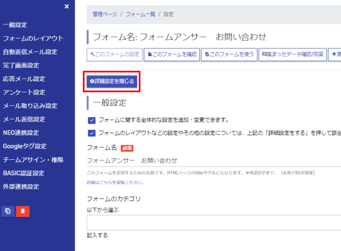This screenshot has width=341, height=251.
Task: Open 集まったデータ確認/回答
Action: (x=293, y=54)
